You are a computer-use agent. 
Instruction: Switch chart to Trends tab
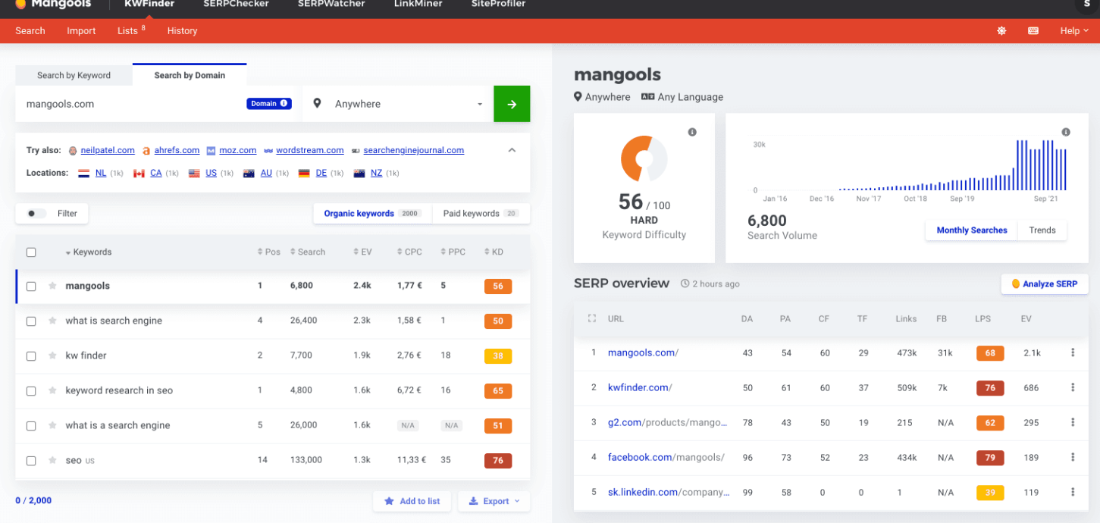tap(1042, 230)
